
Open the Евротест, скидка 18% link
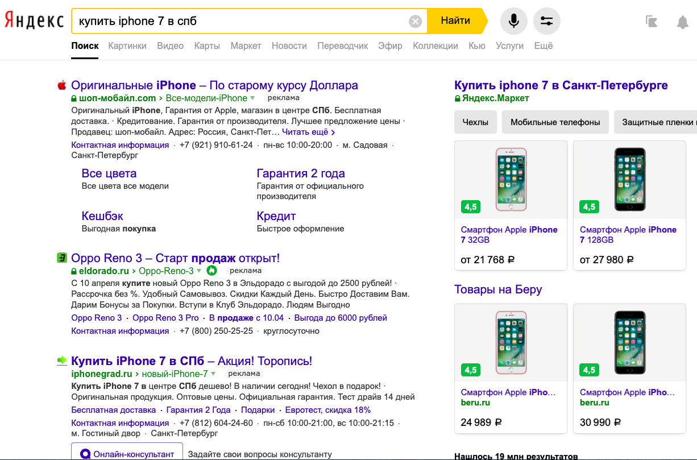pyautogui.click(x=328, y=410)
